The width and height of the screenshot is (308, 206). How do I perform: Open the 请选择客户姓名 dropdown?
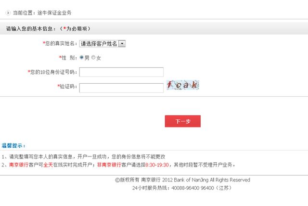pos(103,44)
